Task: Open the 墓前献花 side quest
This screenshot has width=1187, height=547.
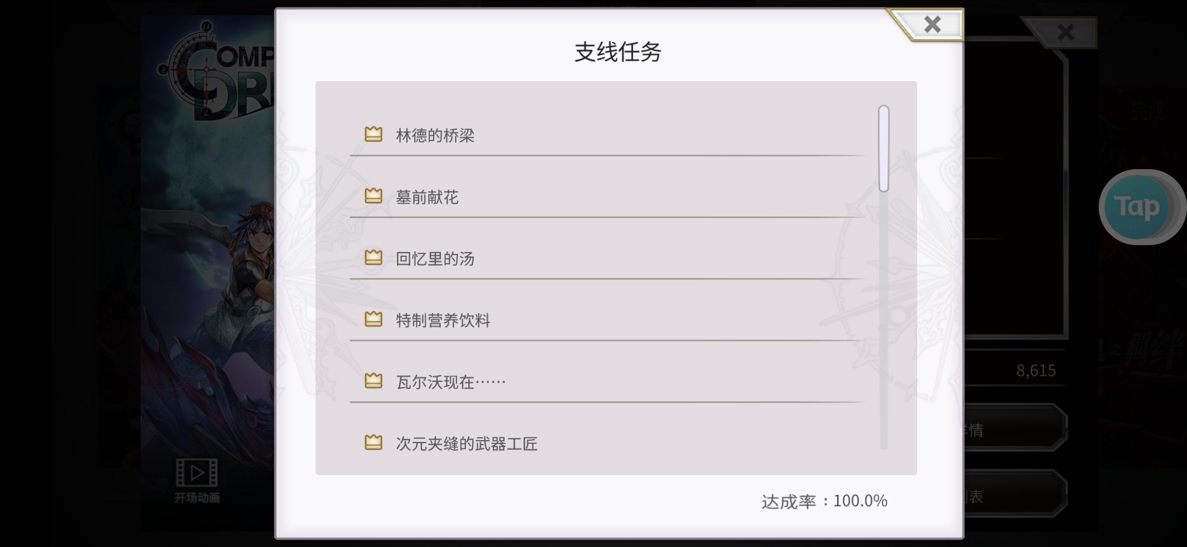Action: 607,197
